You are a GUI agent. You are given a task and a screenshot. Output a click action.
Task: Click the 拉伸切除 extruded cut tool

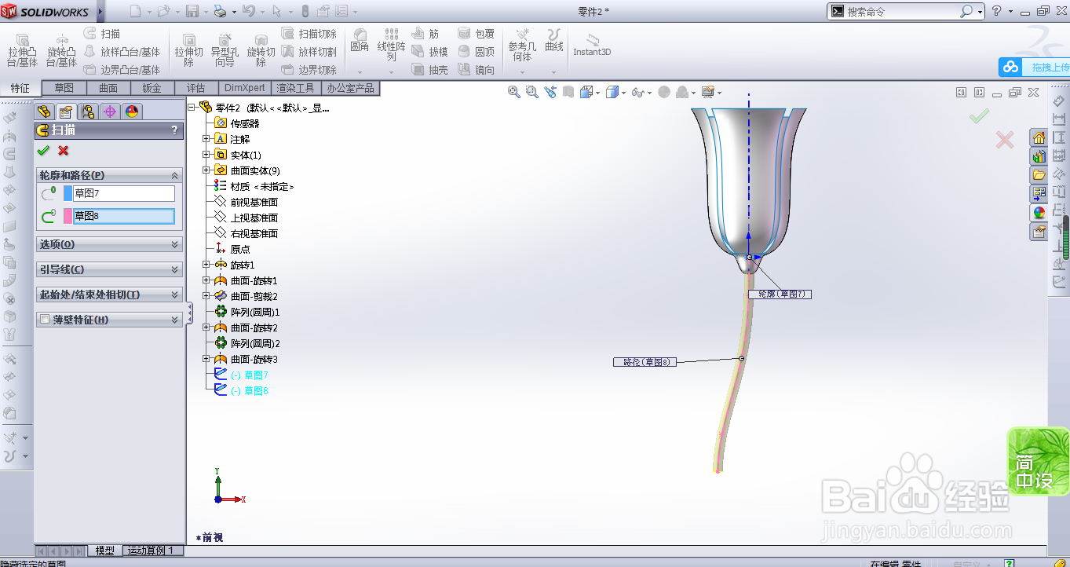189,50
